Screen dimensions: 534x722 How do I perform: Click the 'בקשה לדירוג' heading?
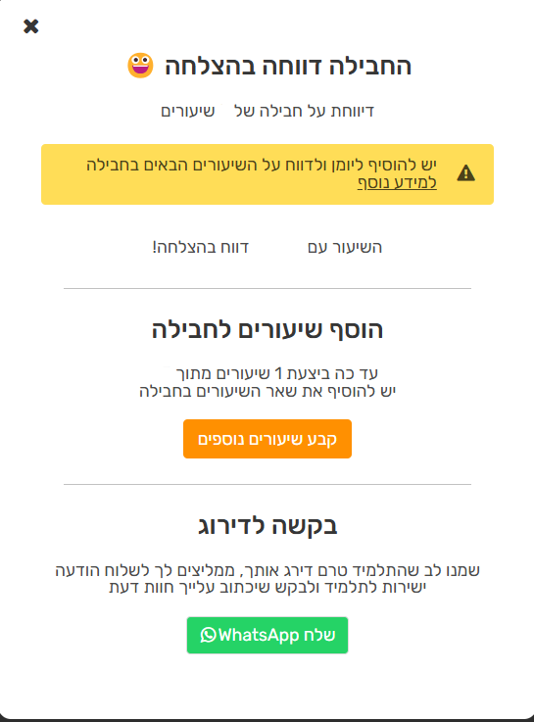tap(267, 525)
